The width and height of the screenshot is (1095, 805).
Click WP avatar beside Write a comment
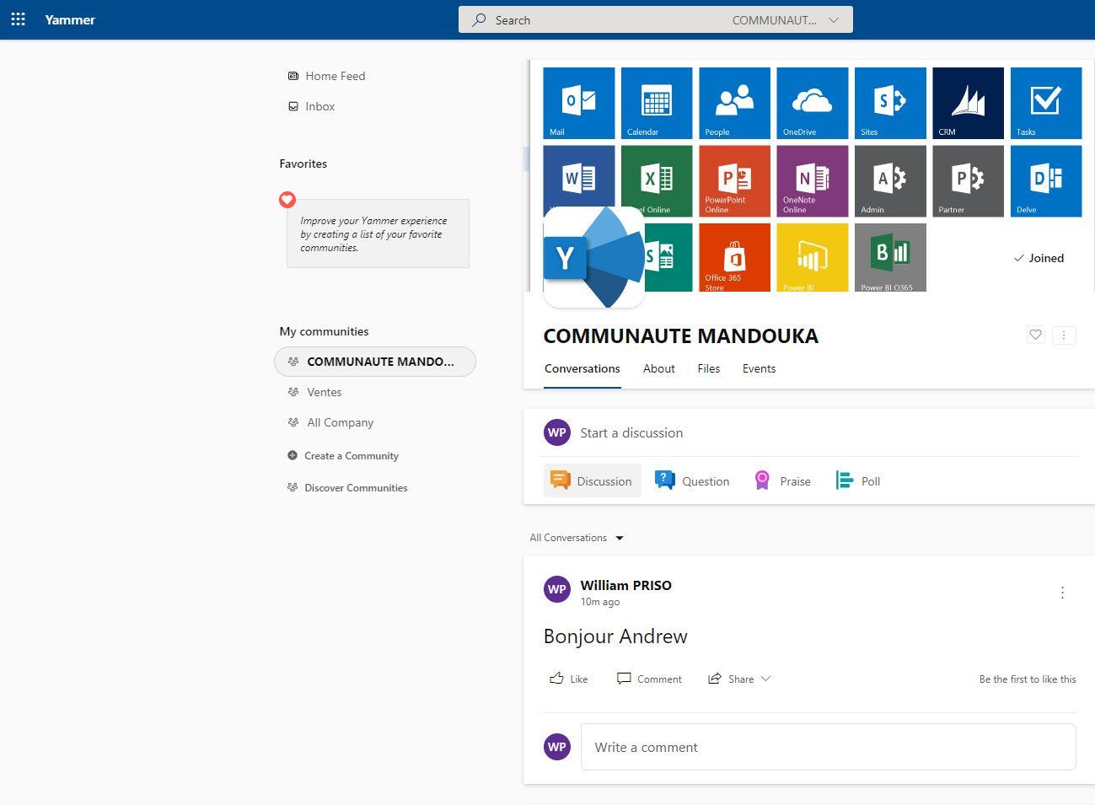tap(557, 747)
